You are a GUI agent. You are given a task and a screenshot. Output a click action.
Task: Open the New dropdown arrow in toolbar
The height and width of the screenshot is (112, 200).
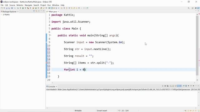pos(4,8)
